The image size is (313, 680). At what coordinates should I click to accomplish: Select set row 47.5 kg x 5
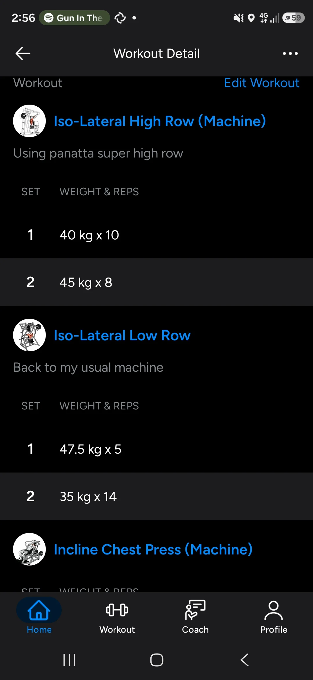pyautogui.click(x=156, y=449)
